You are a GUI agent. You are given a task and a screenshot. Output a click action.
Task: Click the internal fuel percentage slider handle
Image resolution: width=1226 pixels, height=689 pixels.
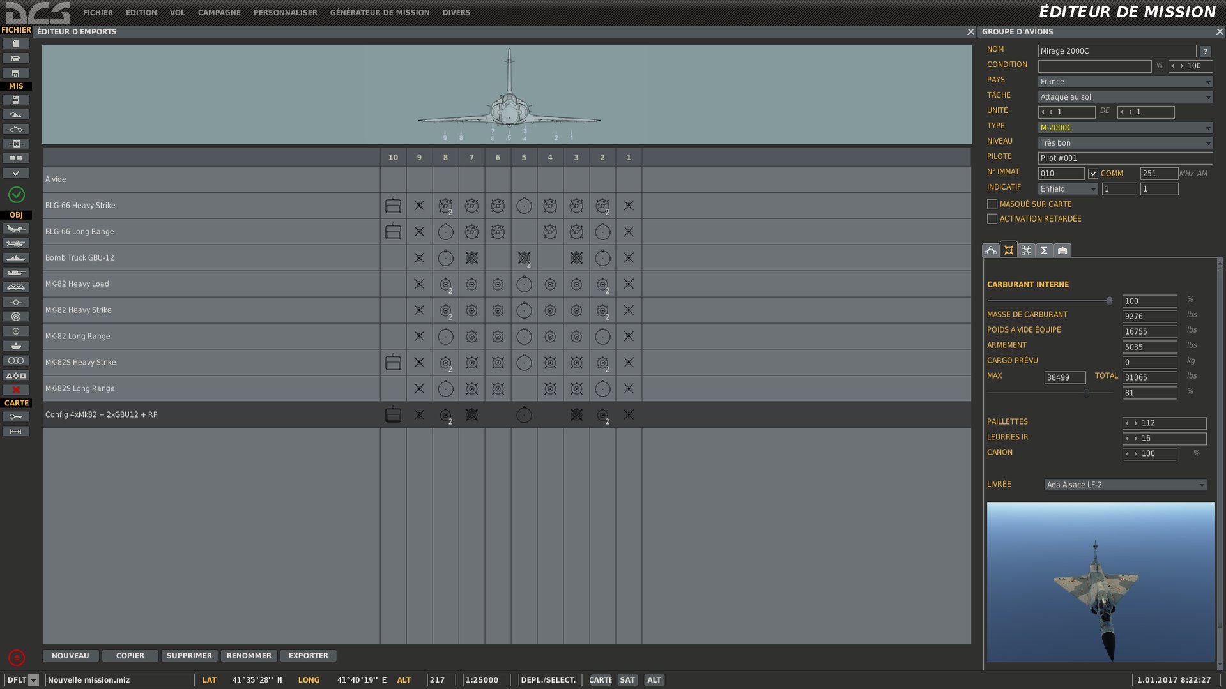1109,300
